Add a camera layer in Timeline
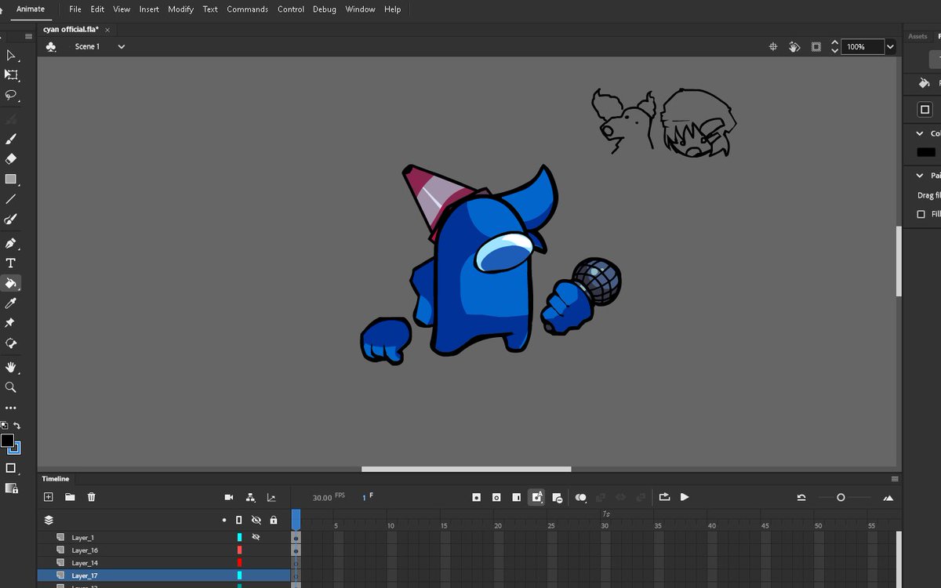The image size is (941, 588). pos(229,497)
